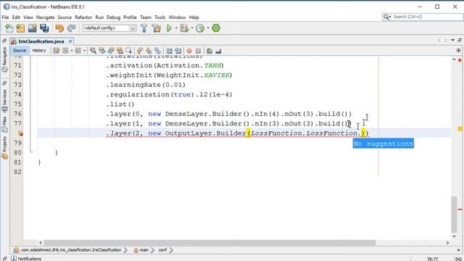The image size is (464, 261).
Task: Click Previous Bookmark icon
Action: click(x=140, y=51)
